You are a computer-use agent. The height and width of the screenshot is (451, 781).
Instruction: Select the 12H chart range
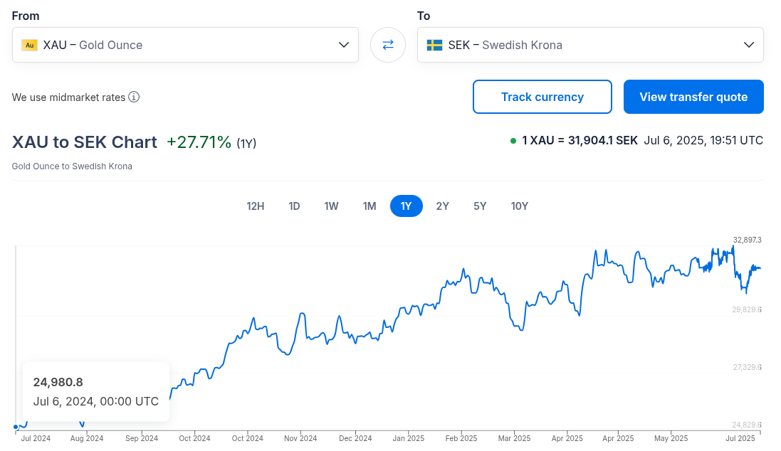[256, 206]
